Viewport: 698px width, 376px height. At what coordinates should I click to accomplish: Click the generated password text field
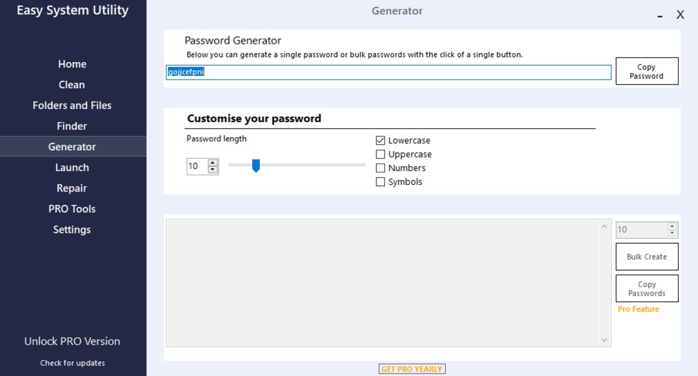click(x=389, y=72)
